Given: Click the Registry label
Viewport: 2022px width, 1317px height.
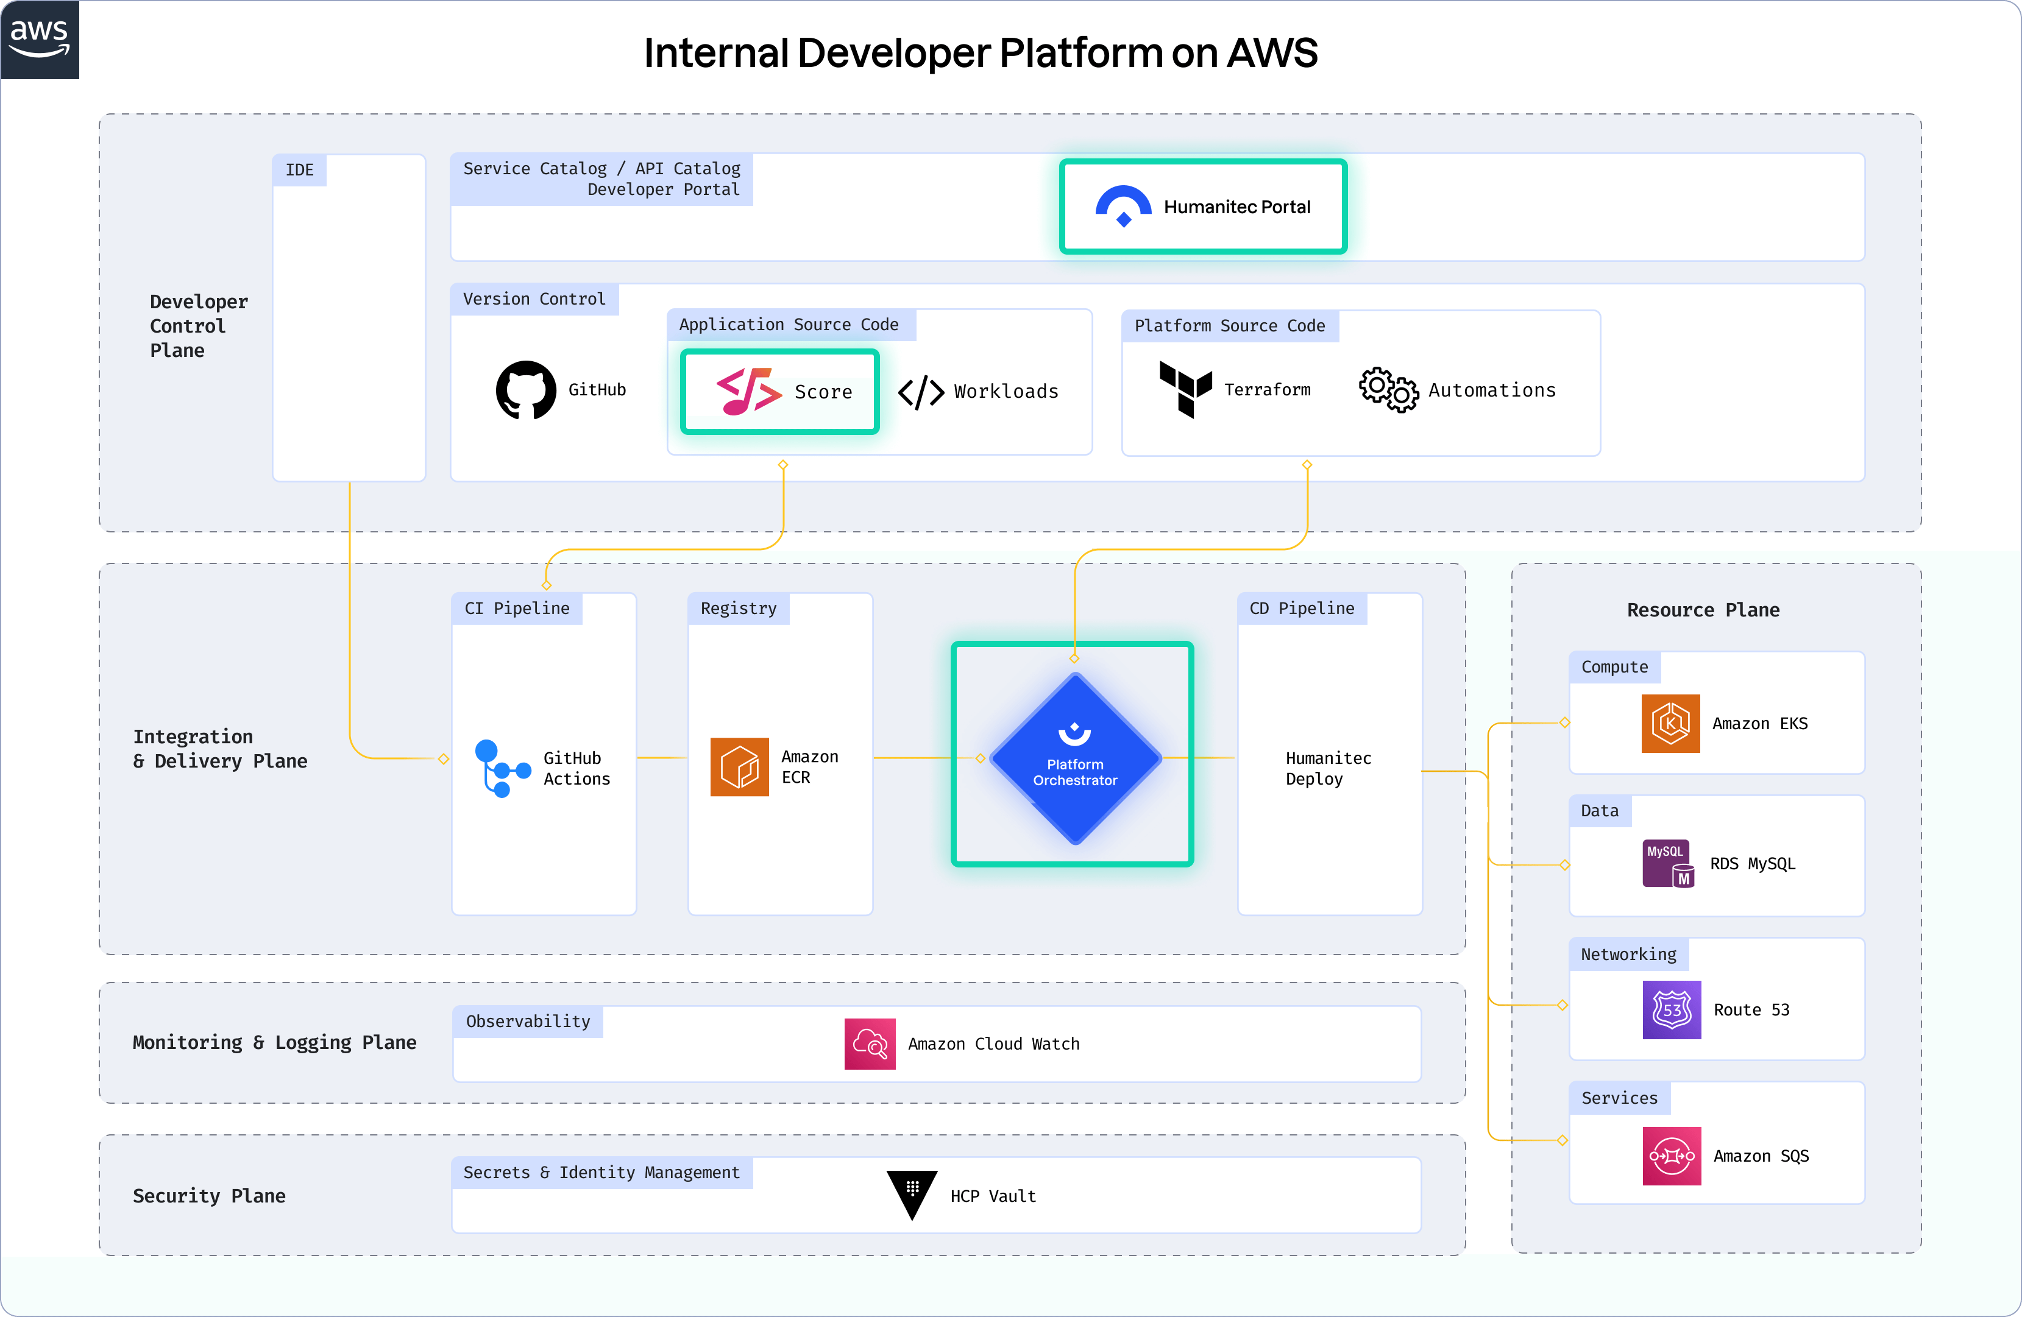Looking at the screenshot, I should pos(738,609).
